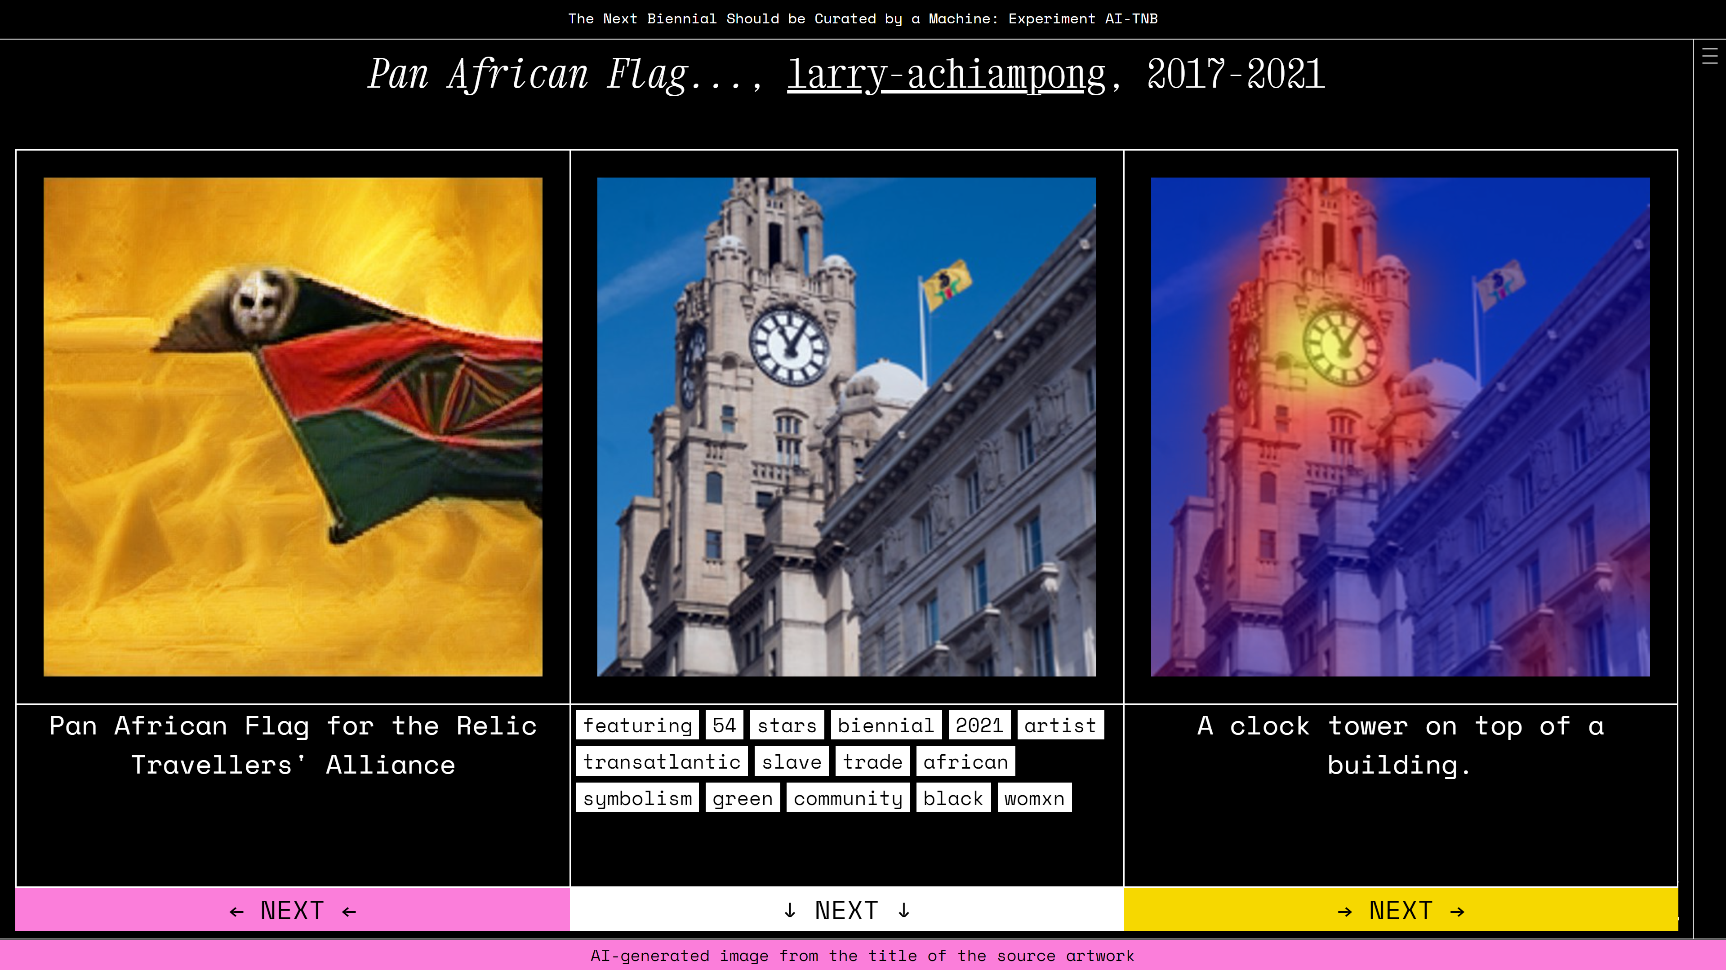Expand the 'womxn' tag option

(1035, 798)
